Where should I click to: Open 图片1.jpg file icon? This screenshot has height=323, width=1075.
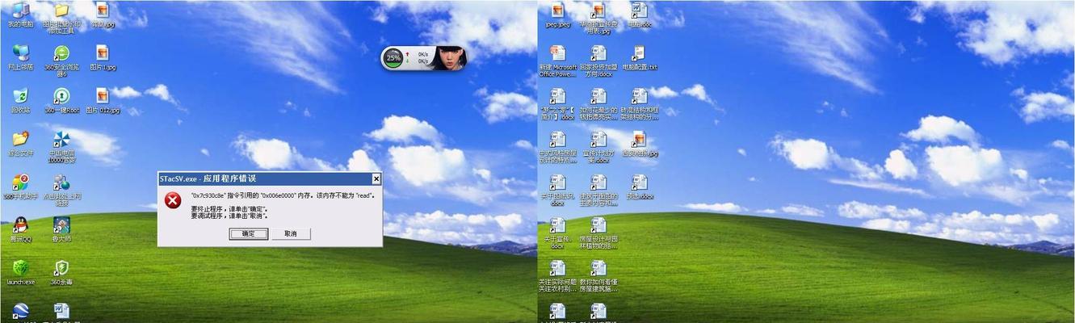point(103,57)
